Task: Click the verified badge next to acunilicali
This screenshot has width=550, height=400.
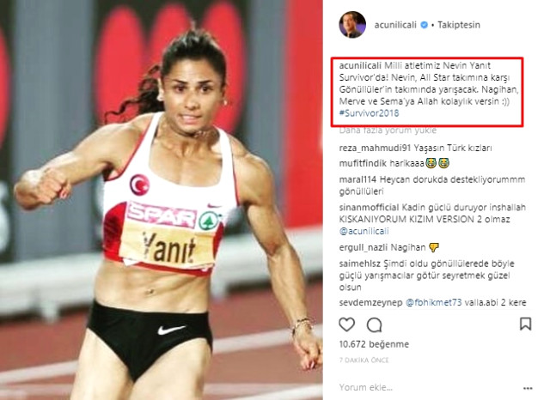Action: click(424, 25)
